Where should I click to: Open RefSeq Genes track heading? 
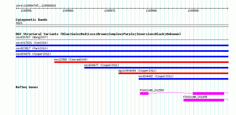pos(27,87)
